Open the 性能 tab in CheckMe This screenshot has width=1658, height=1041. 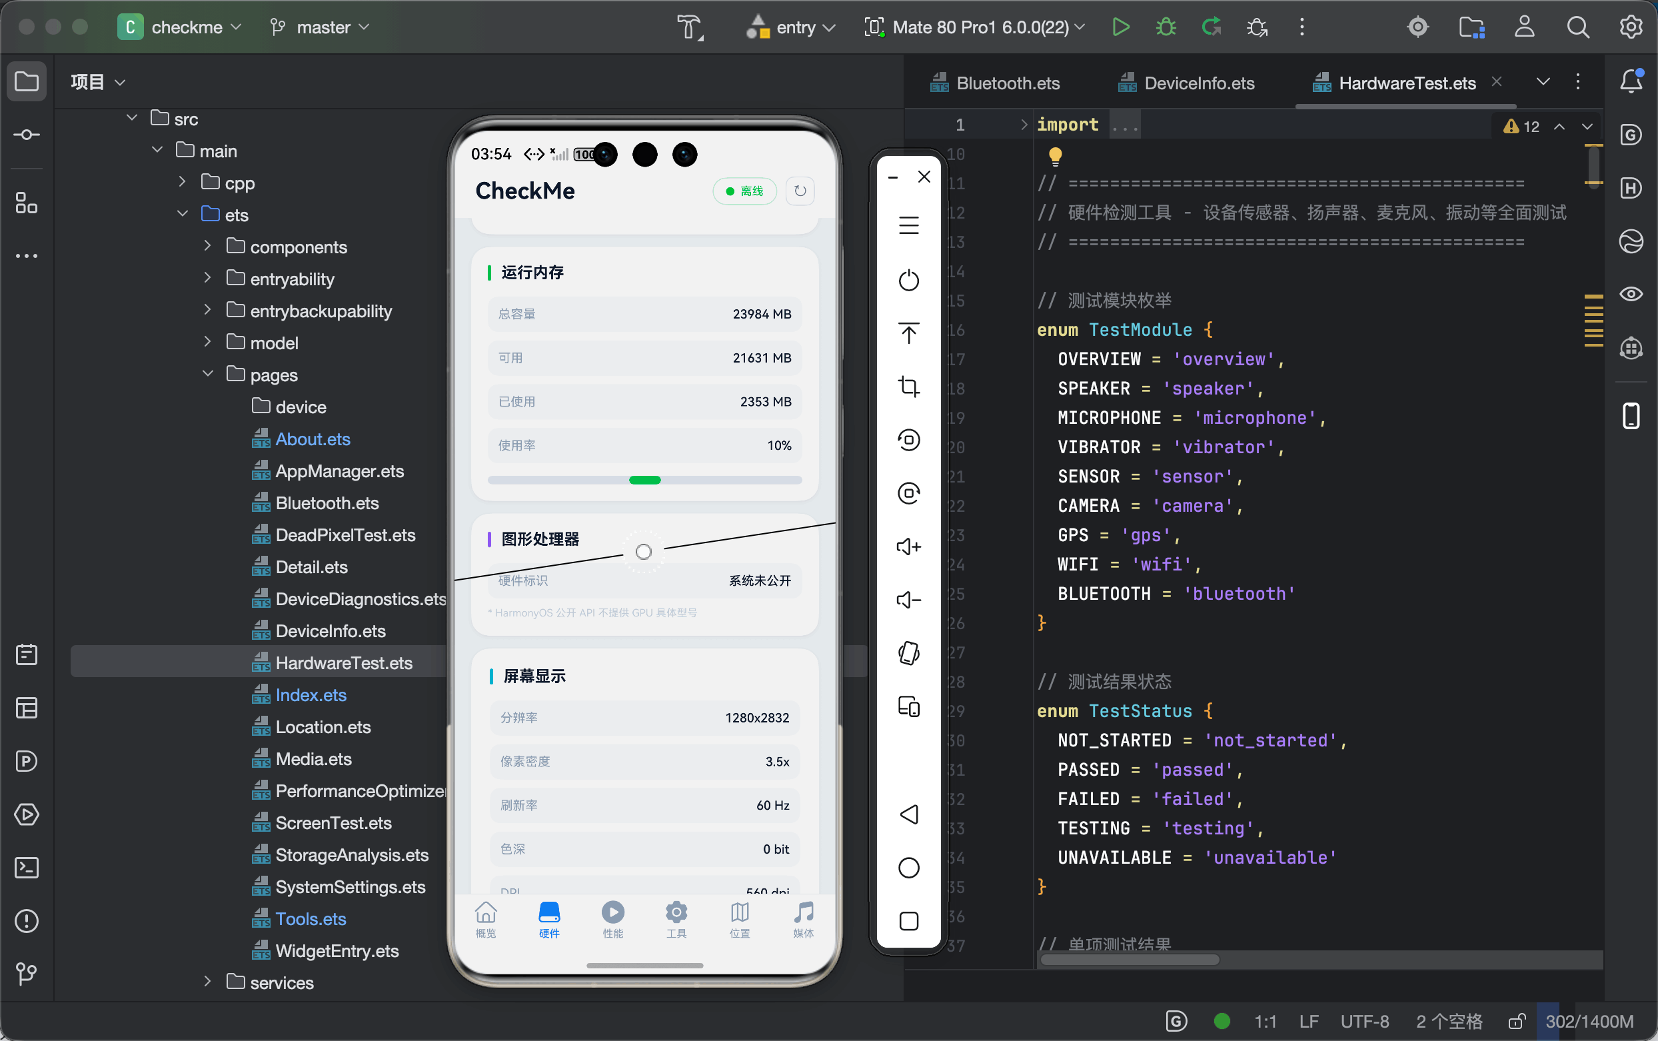(612, 920)
